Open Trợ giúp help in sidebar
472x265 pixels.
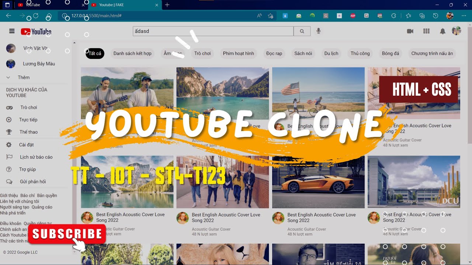(21, 169)
